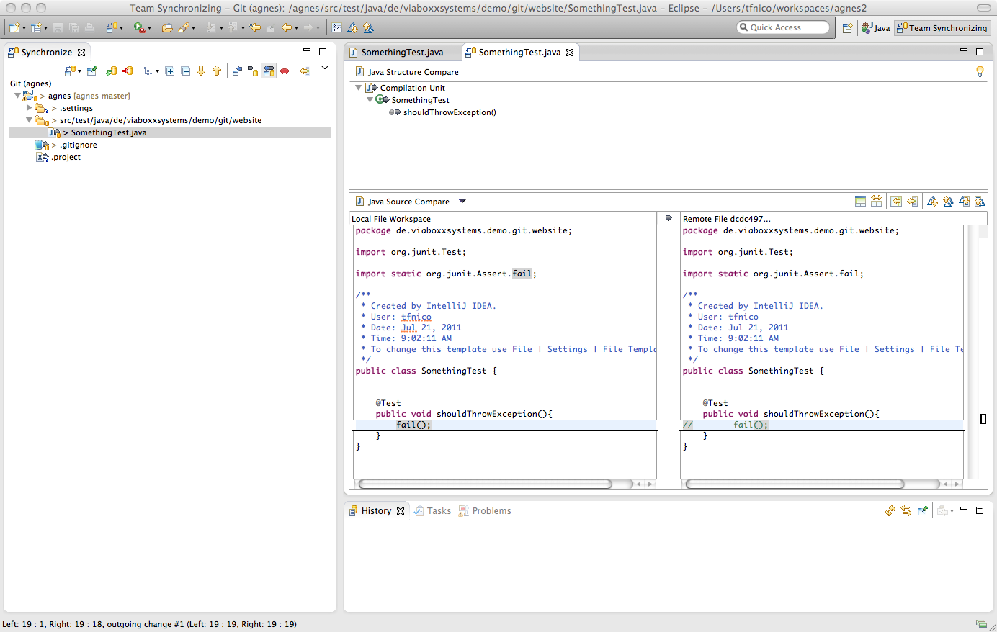
Task: Switch to the History tab
Action: (x=376, y=510)
